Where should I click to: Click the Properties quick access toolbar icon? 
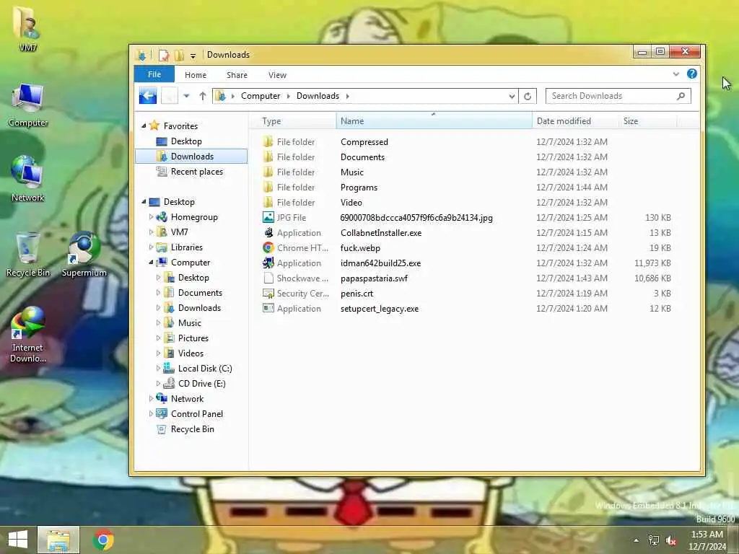click(x=164, y=55)
